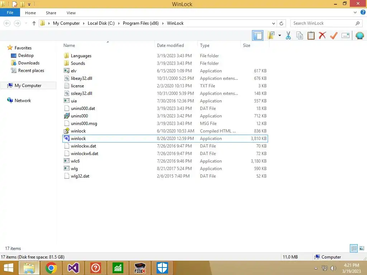This screenshot has height=275, width=367.
Task: Select the winlock application with blue icon
Action: [x=165, y=139]
